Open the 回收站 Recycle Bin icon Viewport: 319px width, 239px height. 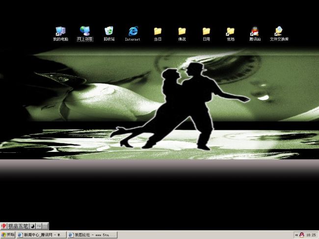pos(109,32)
